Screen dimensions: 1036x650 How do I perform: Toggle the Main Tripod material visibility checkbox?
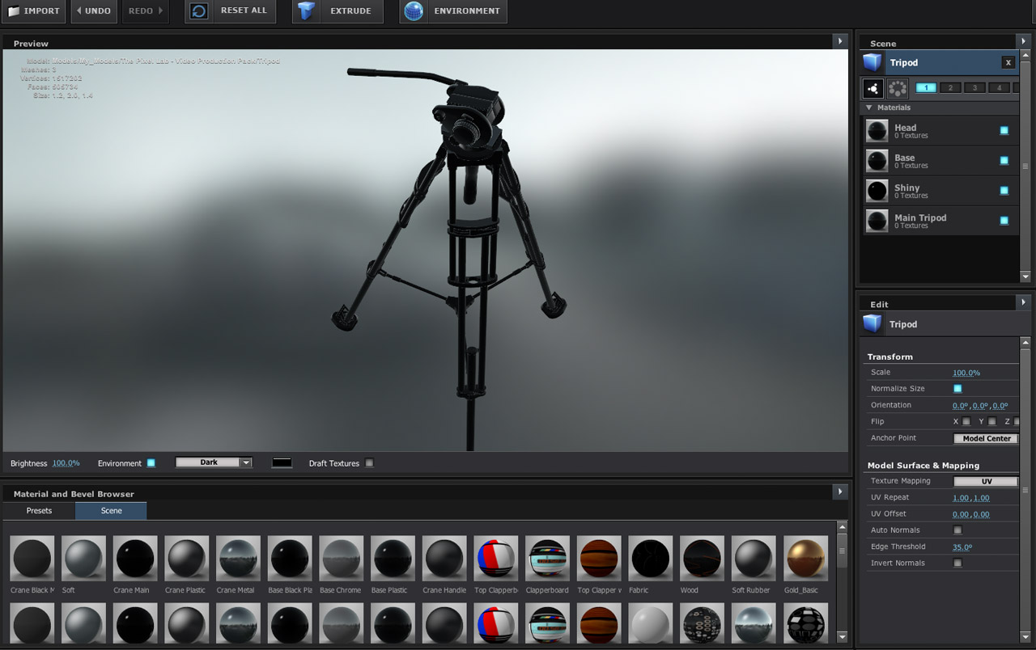click(x=1004, y=220)
